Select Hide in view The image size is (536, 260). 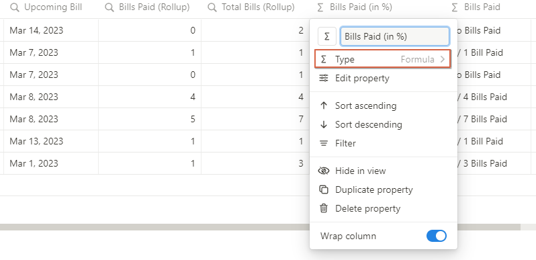384,171
